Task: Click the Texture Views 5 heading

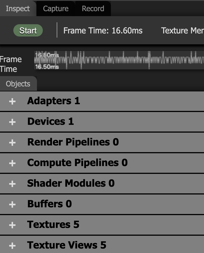Action: pos(67,245)
